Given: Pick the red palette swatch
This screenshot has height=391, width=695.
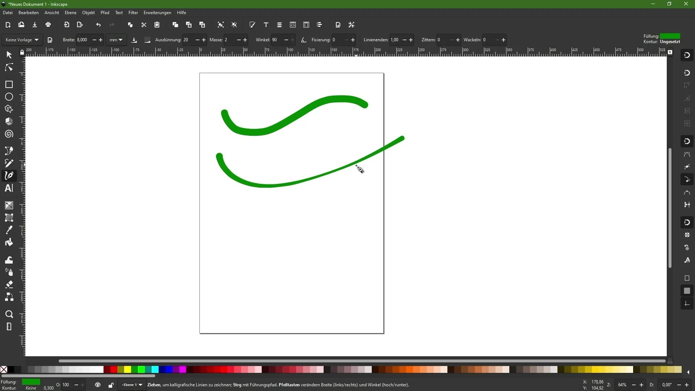Looking at the screenshot, I should pos(114,370).
